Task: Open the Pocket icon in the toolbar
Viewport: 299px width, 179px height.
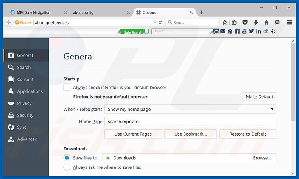Action: 245,22
